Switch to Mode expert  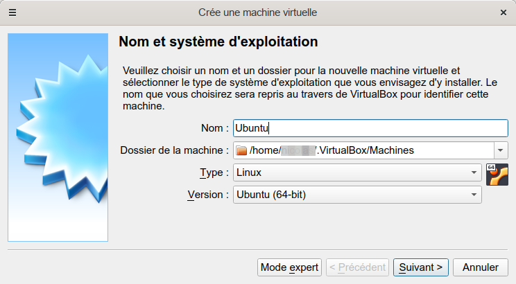tap(289, 267)
